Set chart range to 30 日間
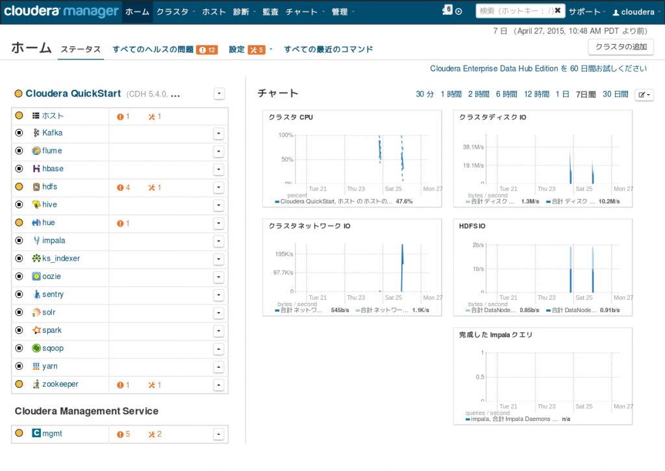This screenshot has height=471, width=665. click(x=616, y=94)
